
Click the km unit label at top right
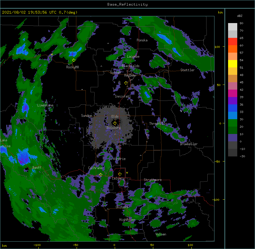[220, 12]
